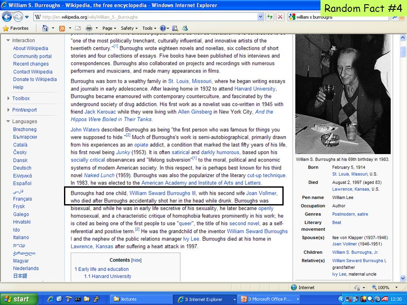Click the Refresh page icon
The height and width of the screenshot is (305, 407).
pyautogui.click(x=270, y=17)
